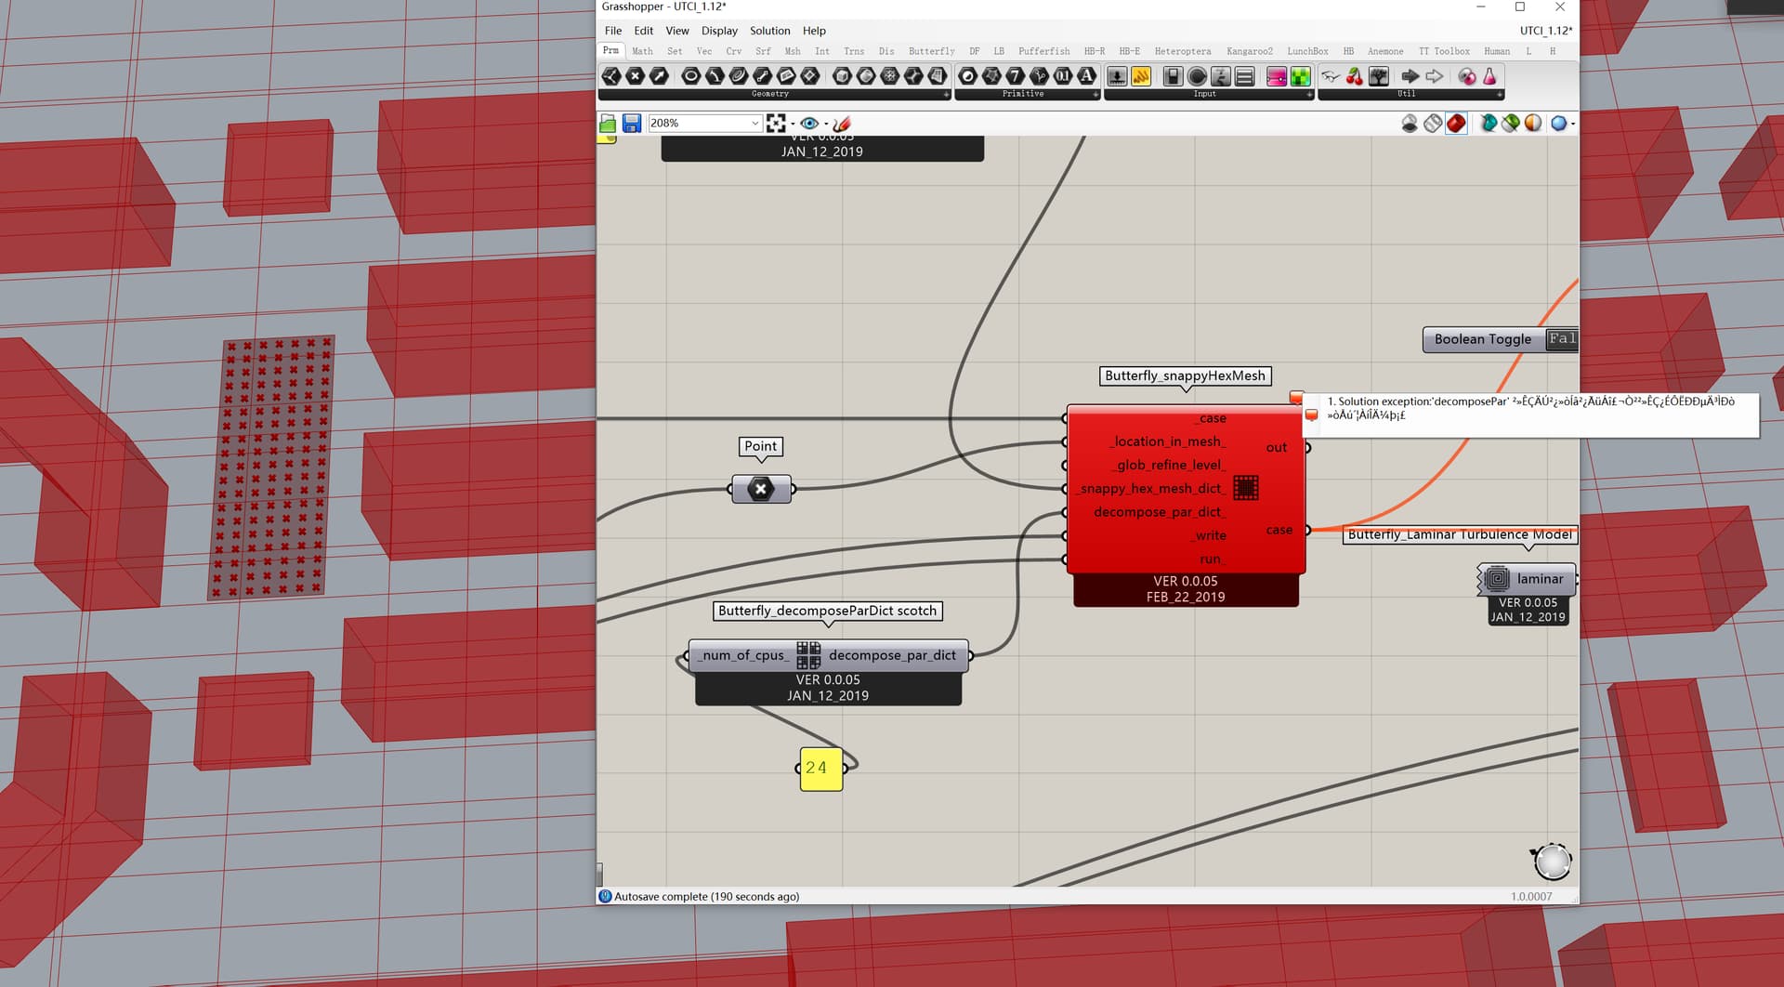
Task: Toggle the preview eye icon in canvas toolbar
Action: pyautogui.click(x=809, y=124)
